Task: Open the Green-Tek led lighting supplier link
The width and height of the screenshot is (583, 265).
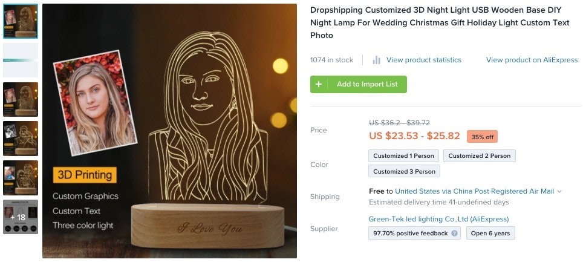Action: pyautogui.click(x=438, y=219)
